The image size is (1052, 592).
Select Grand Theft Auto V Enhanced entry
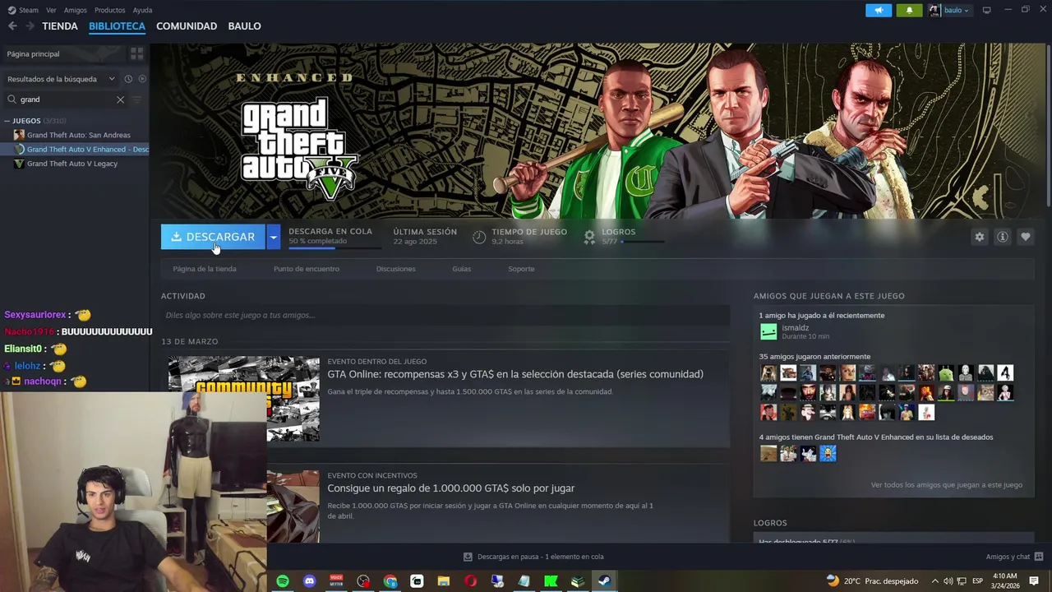point(74,150)
